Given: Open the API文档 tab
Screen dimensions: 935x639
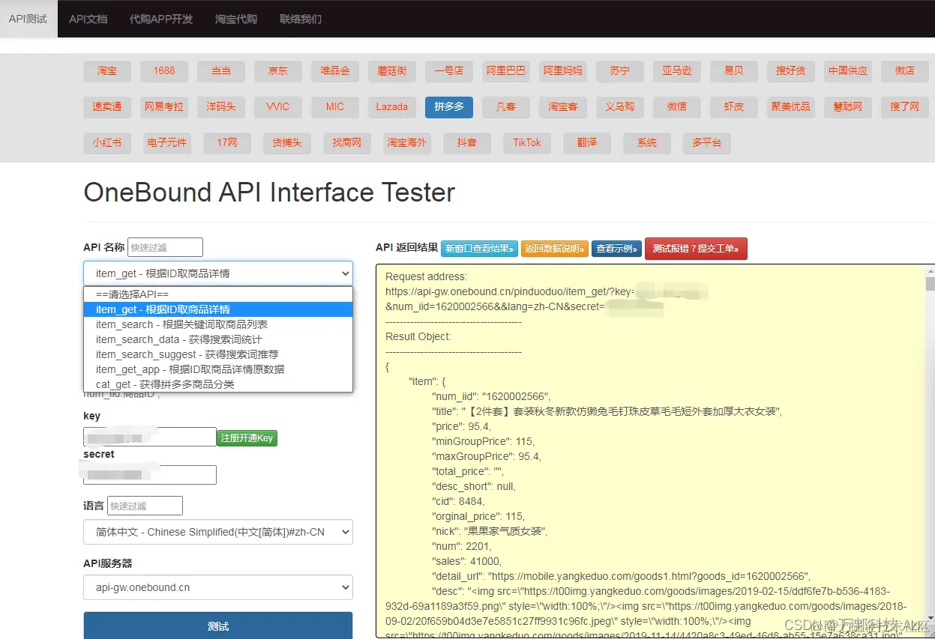Looking at the screenshot, I should click(88, 19).
